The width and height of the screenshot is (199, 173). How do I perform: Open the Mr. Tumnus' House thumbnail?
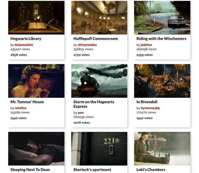tap(36, 81)
